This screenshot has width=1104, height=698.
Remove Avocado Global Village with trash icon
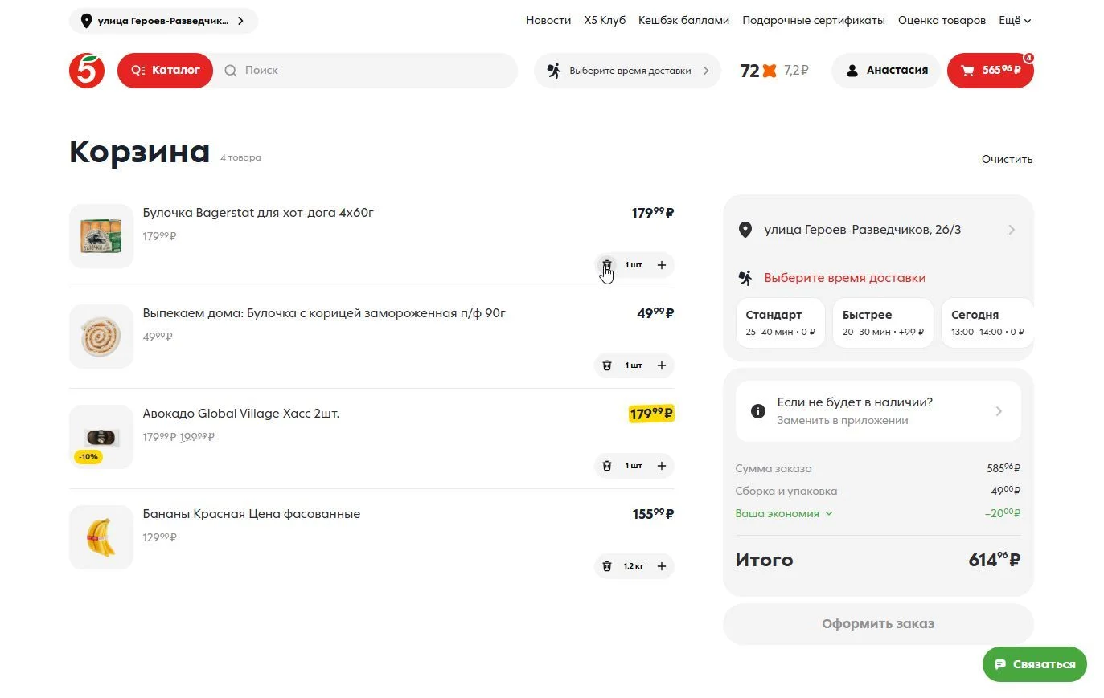coord(607,466)
